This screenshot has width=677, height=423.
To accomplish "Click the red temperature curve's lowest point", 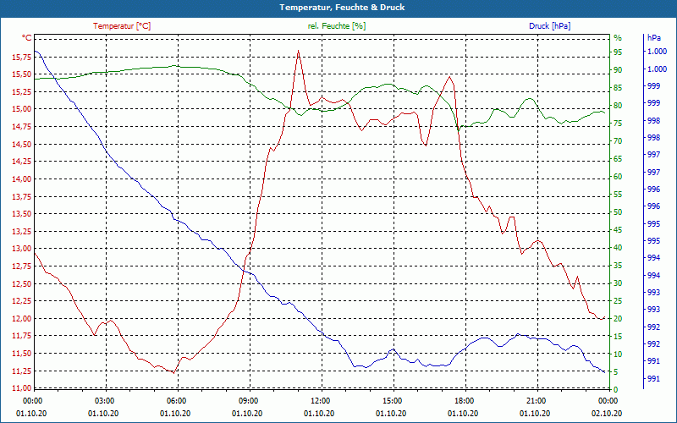I will (173, 373).
